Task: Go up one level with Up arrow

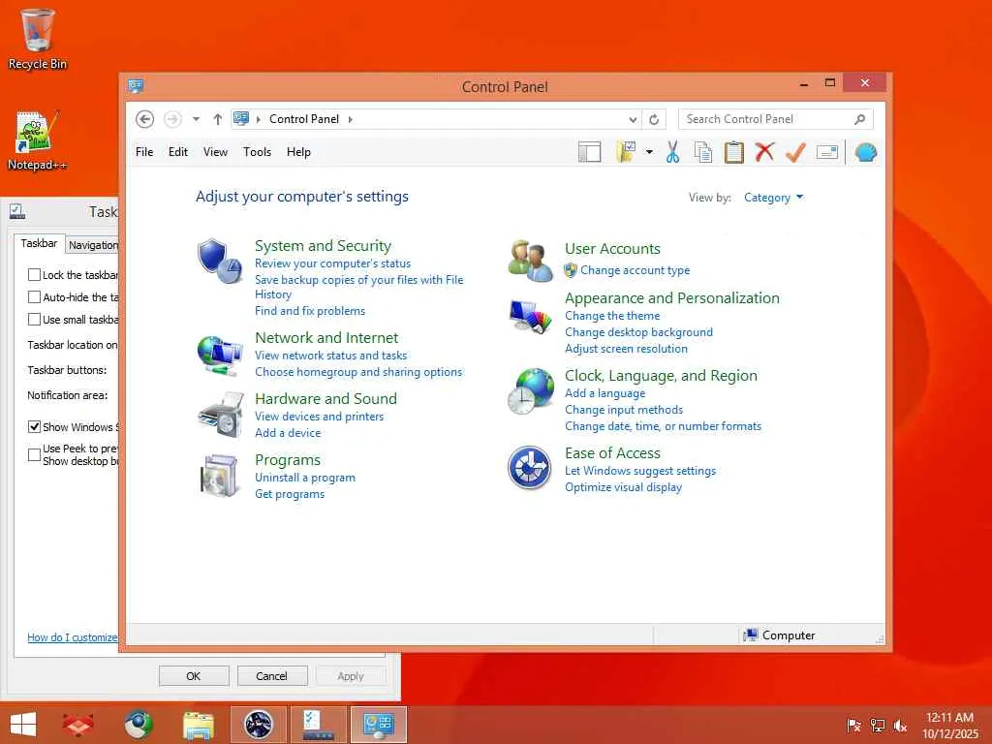Action: [x=218, y=119]
